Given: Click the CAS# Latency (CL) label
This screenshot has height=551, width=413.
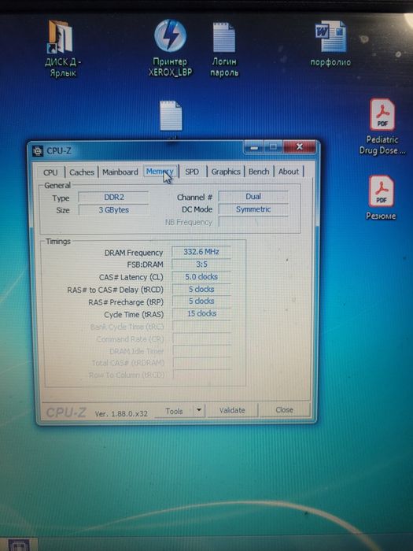Looking at the screenshot, I should [131, 277].
